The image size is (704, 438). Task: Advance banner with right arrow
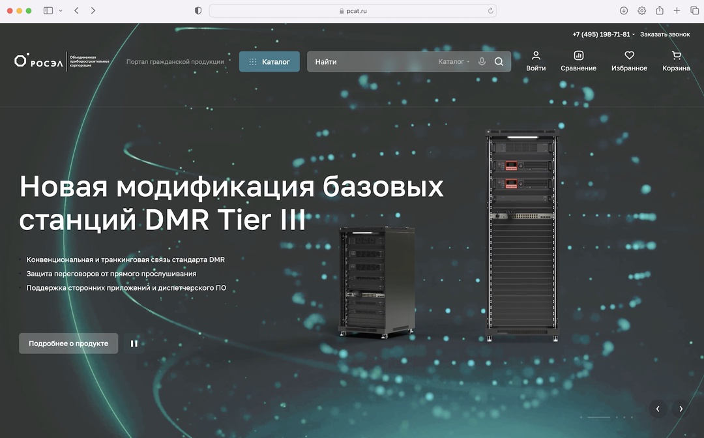[x=680, y=409]
